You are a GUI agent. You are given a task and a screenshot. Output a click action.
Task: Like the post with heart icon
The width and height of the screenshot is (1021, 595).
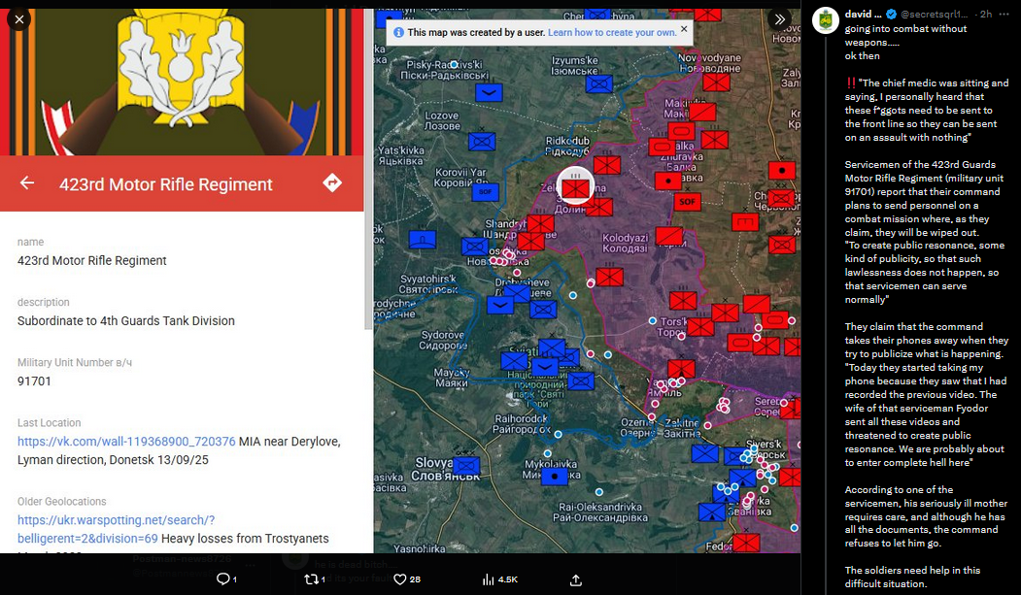[400, 578]
